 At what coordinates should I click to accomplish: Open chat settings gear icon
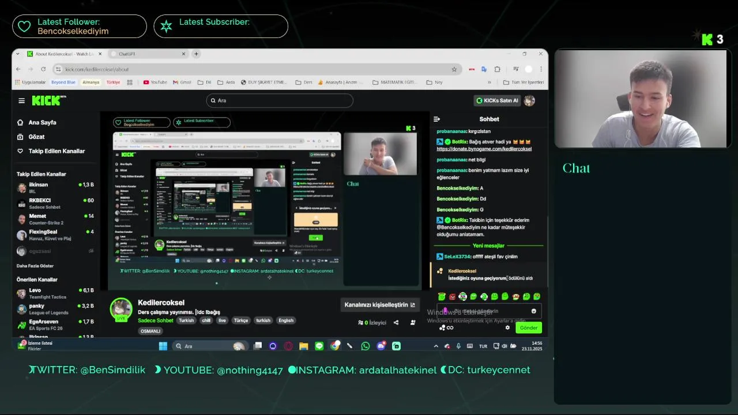[507, 327]
